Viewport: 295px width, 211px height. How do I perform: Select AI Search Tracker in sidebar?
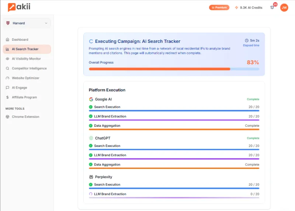coord(27,49)
